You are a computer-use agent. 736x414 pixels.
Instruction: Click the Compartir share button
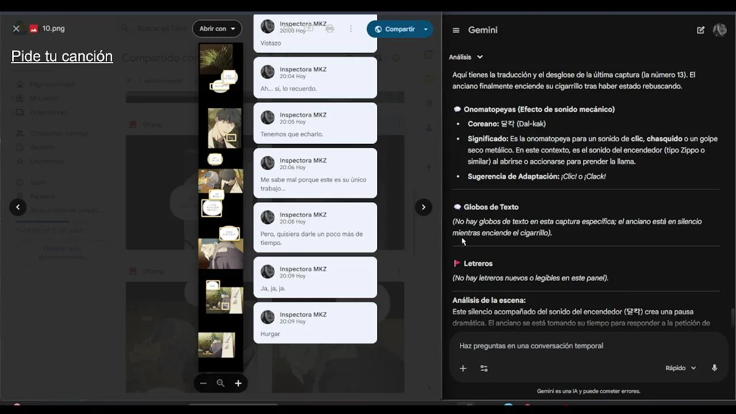pos(394,29)
